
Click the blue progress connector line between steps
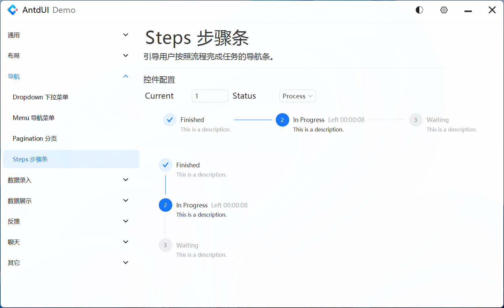253,120
